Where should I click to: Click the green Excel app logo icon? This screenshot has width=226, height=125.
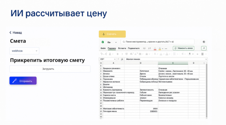pos(103,42)
